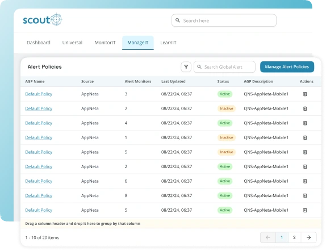Click trash icon for policy with 6 monitors
Viewport: 326px width, 251px height.
(305, 181)
